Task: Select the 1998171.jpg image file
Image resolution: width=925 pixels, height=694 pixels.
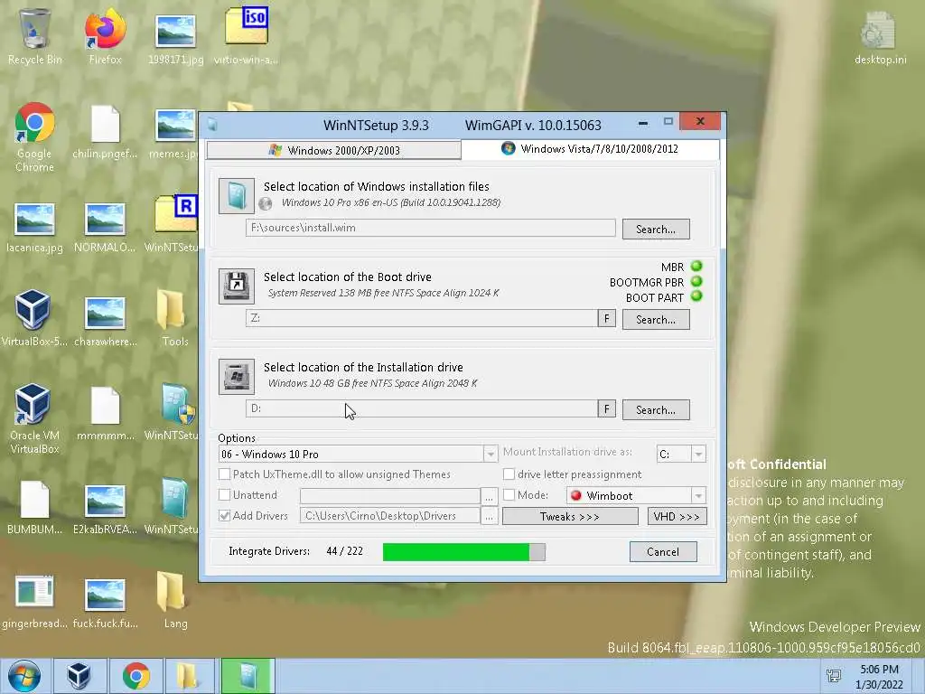Action: [x=175, y=36]
